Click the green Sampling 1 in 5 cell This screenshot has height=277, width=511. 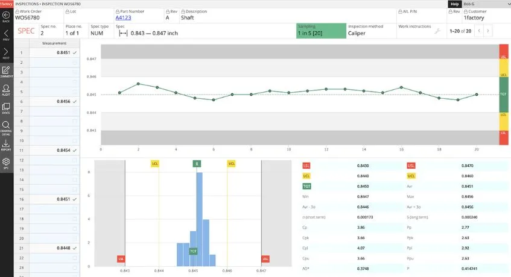tap(321, 31)
